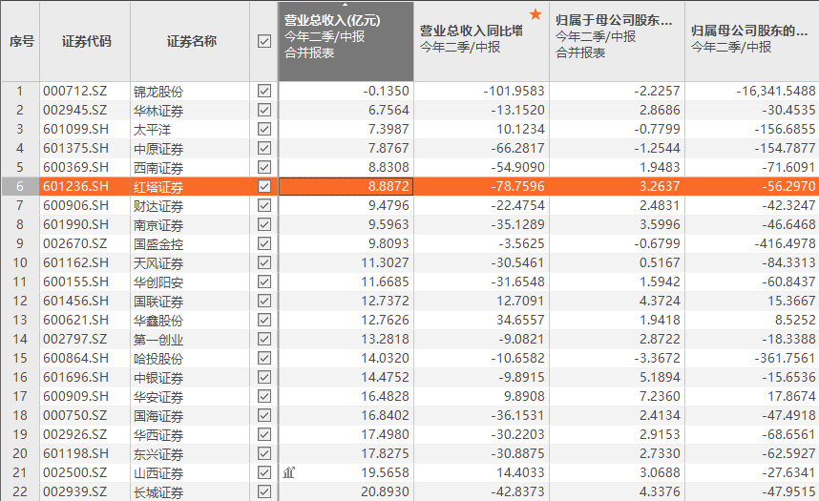Click row number 16
Image resolution: width=819 pixels, height=501 pixels.
(x=20, y=377)
